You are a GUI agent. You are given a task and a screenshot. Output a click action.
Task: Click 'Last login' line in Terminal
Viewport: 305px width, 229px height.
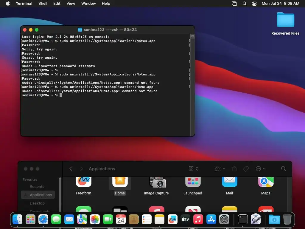pyautogui.click(x=66, y=37)
